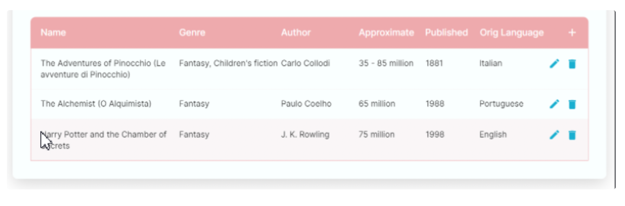Delete The Alchemist row
Viewport: 625px width, 206px height.
click(x=572, y=104)
